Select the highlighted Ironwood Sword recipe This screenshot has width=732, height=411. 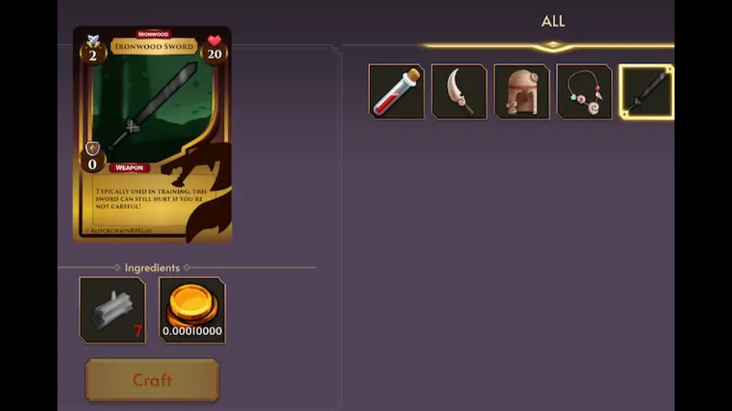click(x=647, y=92)
